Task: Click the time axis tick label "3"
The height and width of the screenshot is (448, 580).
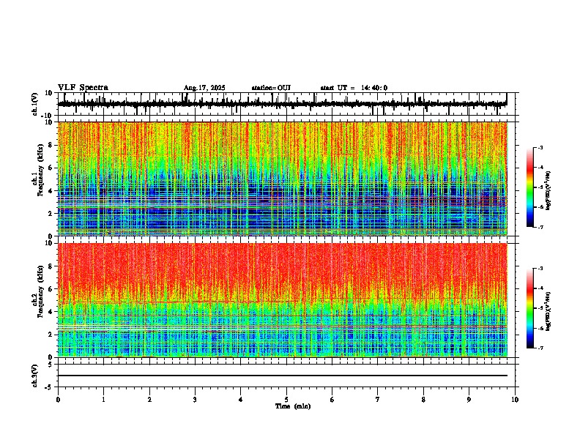Action: 195,400
